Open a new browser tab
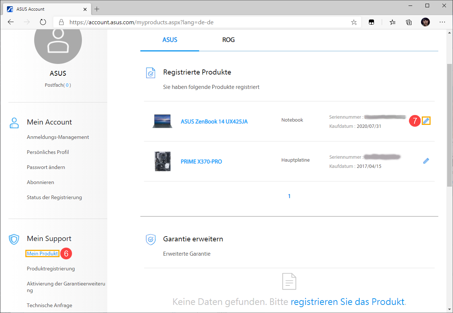Image resolution: width=453 pixels, height=313 pixels. pyautogui.click(x=97, y=9)
